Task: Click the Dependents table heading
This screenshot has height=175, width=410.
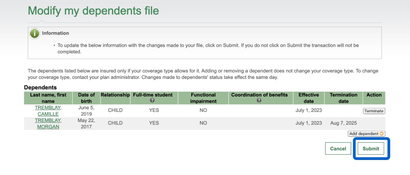Action: (40, 88)
